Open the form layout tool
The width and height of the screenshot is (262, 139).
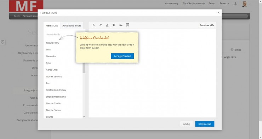[128, 25]
